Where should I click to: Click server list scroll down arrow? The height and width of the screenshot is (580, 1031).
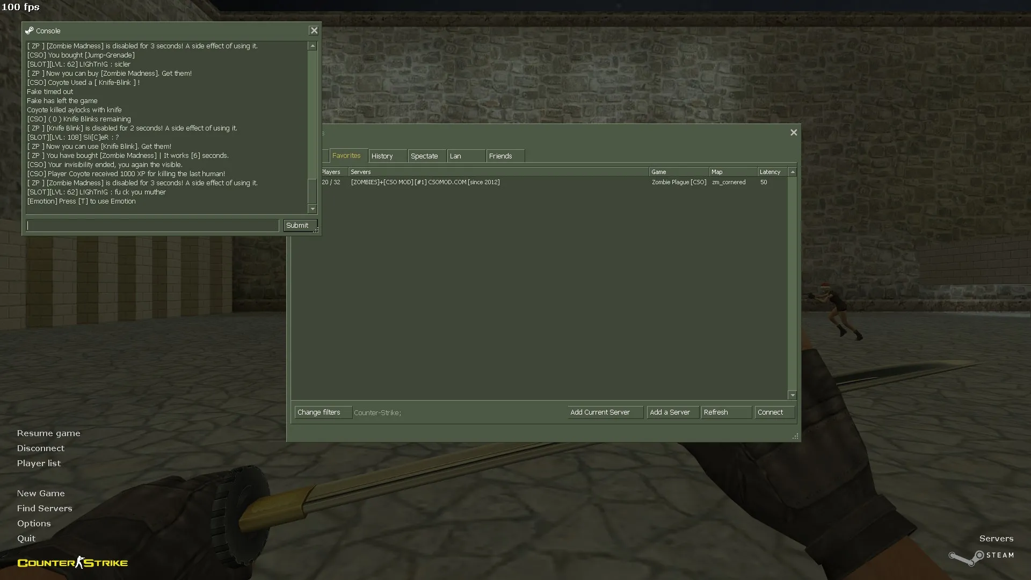[792, 395]
